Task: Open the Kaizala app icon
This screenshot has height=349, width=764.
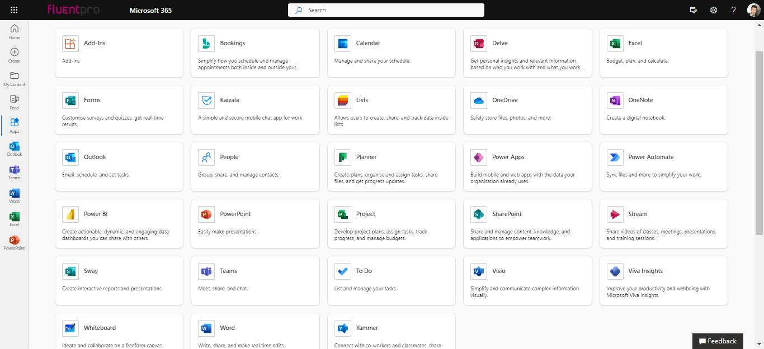Action: [206, 101]
